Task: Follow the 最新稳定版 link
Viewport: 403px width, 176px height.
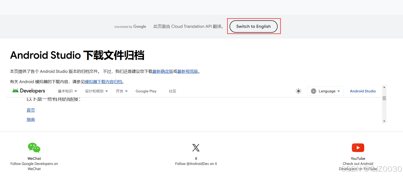Action: point(163,72)
